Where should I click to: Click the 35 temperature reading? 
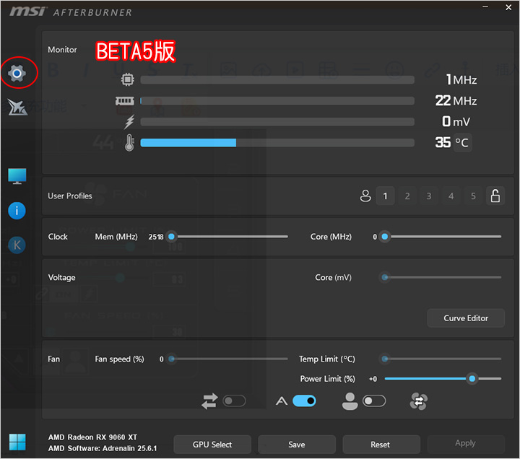[443, 142]
